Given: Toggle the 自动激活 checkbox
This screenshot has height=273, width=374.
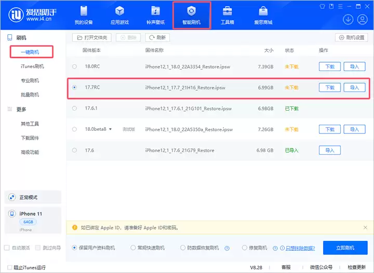Looking at the screenshot, I should click(7, 248).
